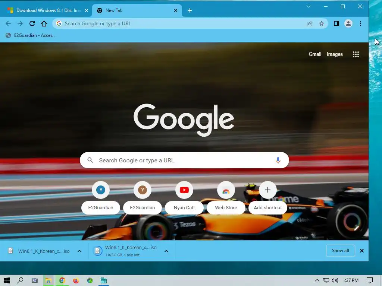Click the Google search box
382x286 pixels.
184,160
